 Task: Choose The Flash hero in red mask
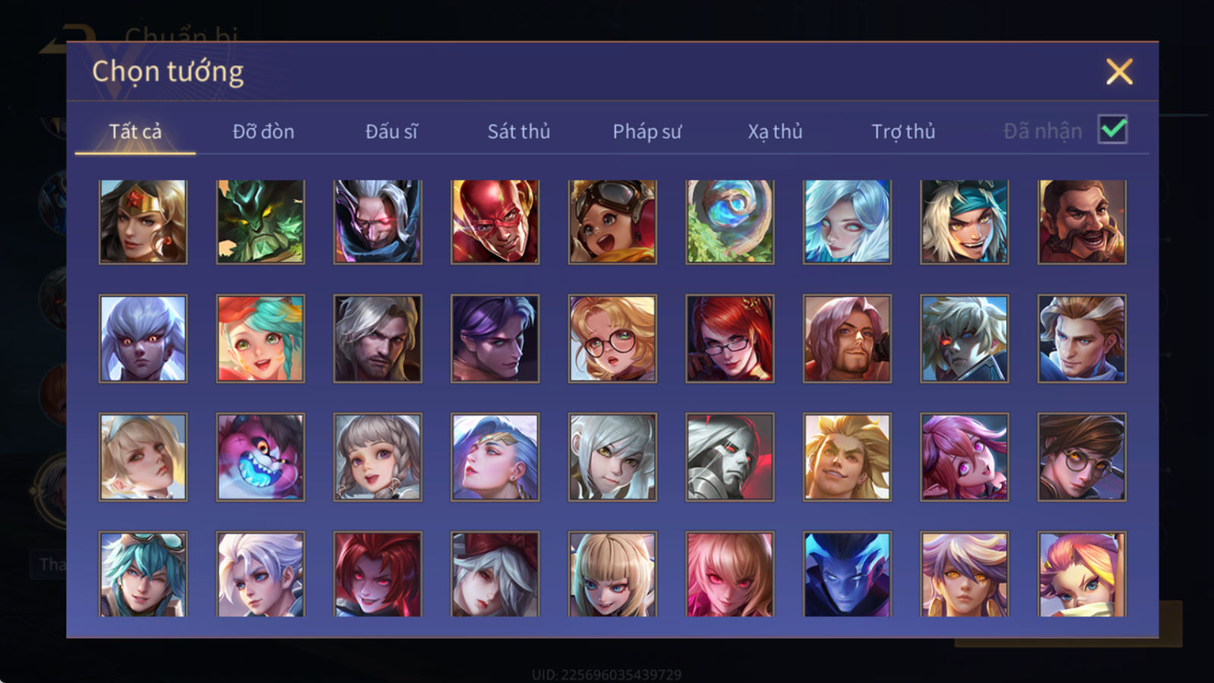tap(495, 222)
